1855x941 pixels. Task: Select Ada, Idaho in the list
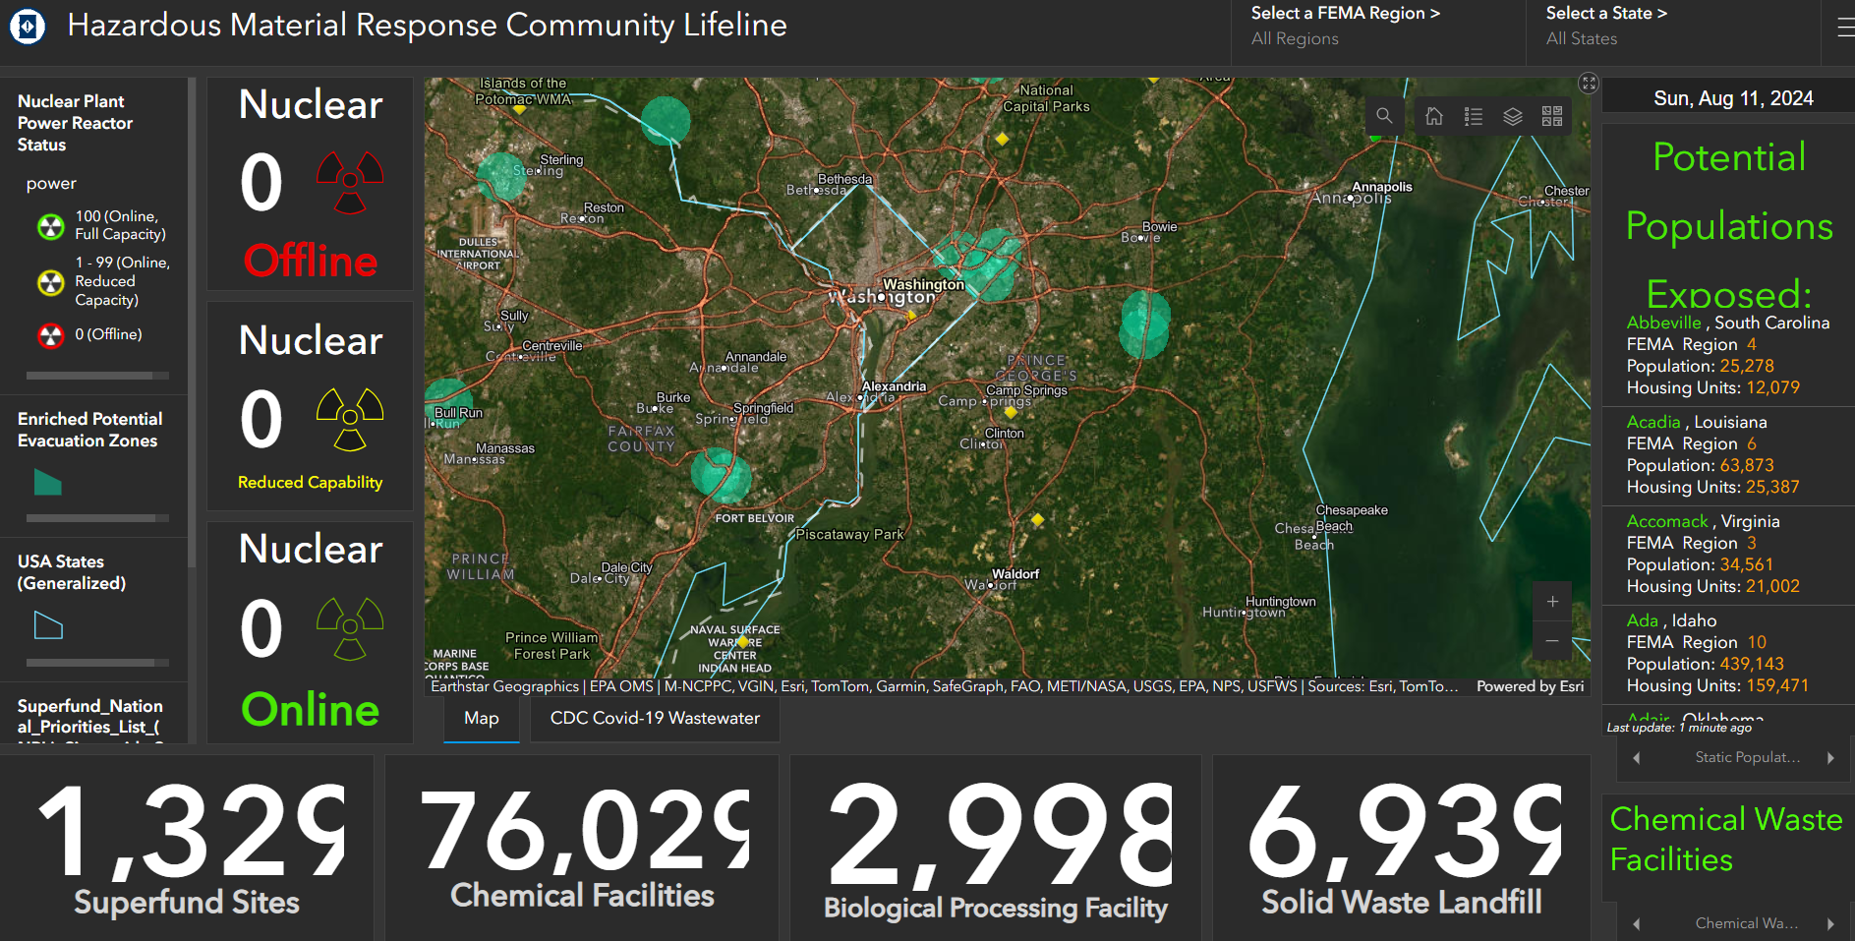(x=1728, y=654)
